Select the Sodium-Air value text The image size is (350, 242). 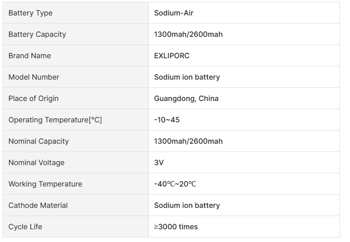click(x=173, y=13)
